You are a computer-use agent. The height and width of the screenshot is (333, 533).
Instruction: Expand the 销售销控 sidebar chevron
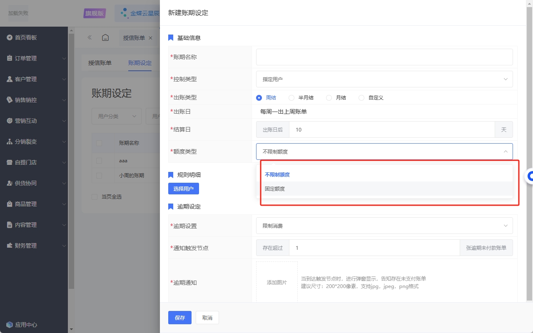click(64, 100)
